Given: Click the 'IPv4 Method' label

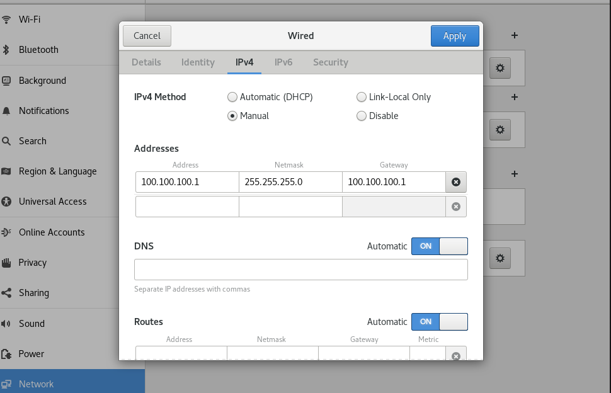Looking at the screenshot, I should click(x=160, y=97).
